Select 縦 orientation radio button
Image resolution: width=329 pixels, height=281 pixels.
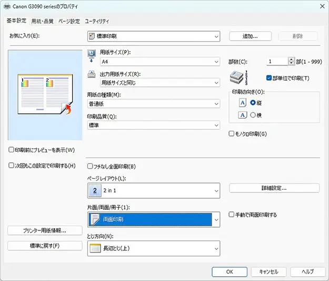[253, 103]
